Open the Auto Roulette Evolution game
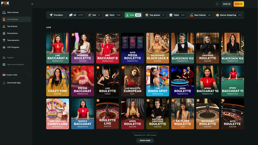Image resolution: width=258 pixels, height=145 pixels. pyautogui.click(x=233, y=114)
